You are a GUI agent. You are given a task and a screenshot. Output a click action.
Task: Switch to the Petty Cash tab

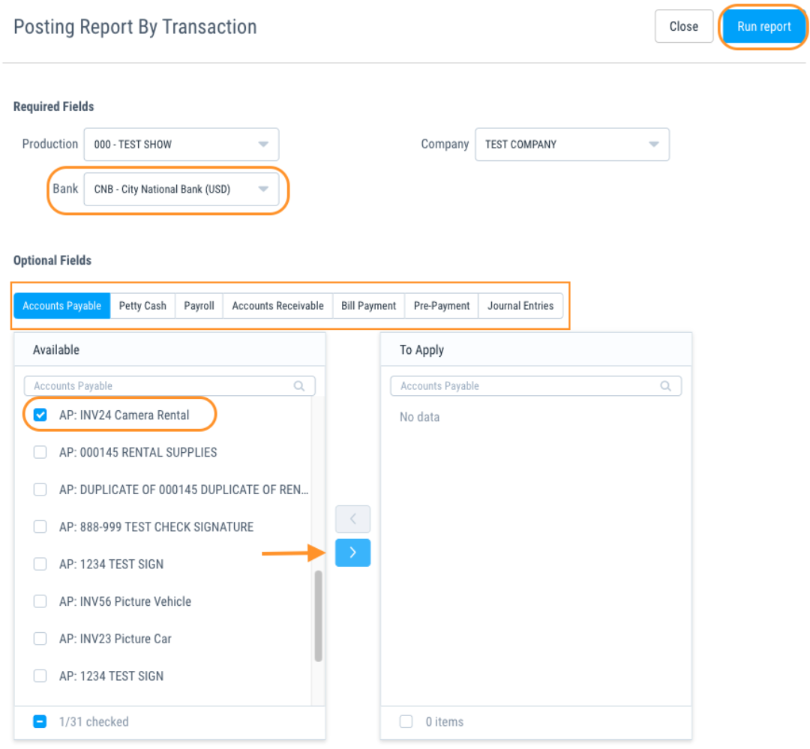pyautogui.click(x=142, y=306)
